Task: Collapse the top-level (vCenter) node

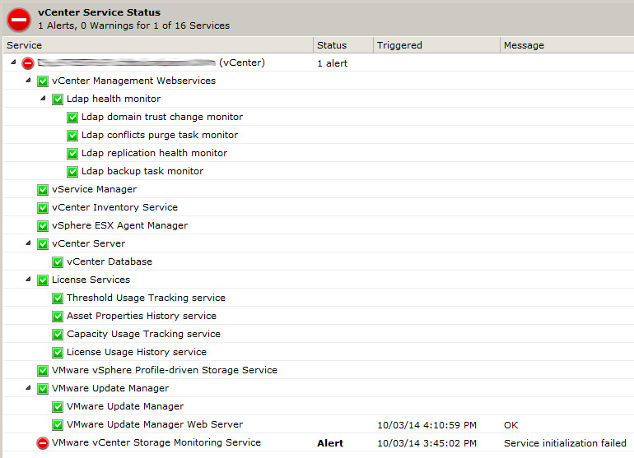Action: (x=13, y=62)
